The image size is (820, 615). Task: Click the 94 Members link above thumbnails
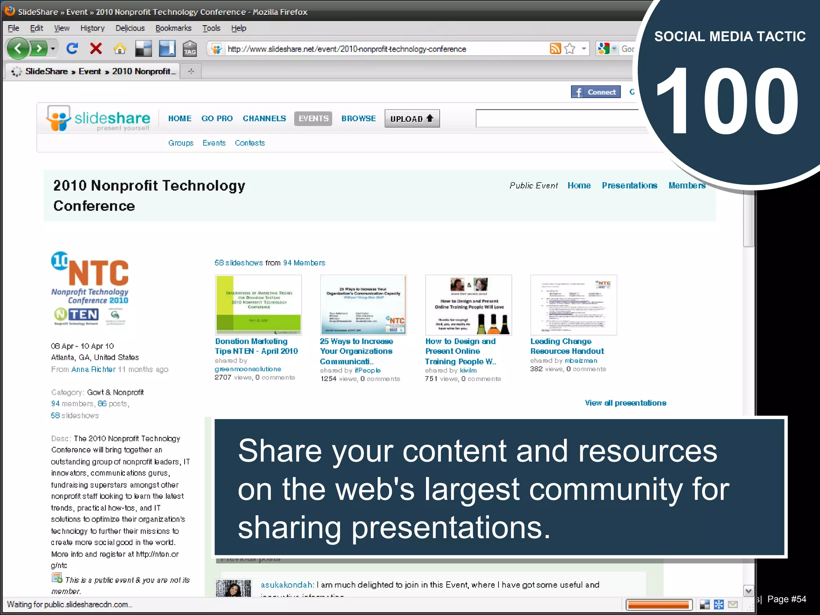tap(304, 263)
